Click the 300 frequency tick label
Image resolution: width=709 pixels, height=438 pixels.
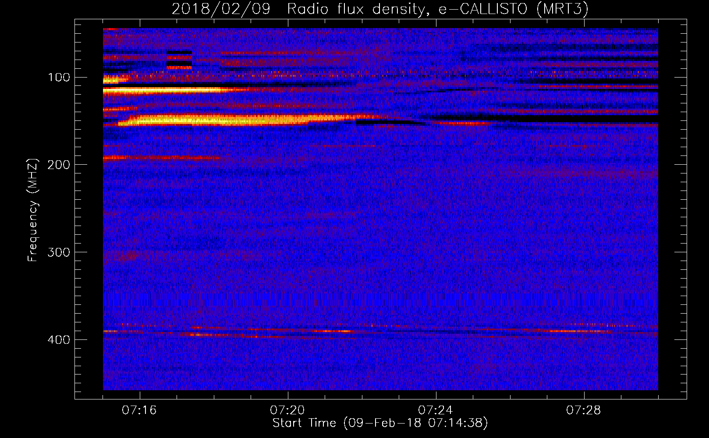click(x=59, y=252)
